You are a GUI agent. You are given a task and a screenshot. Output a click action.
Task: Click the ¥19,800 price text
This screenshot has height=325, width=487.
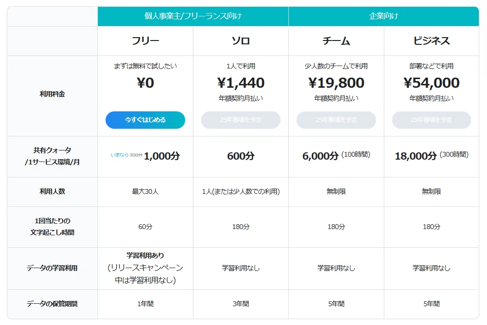pos(336,83)
